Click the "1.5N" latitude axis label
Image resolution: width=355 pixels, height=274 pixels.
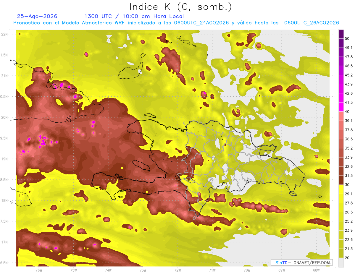coord(5,55)
